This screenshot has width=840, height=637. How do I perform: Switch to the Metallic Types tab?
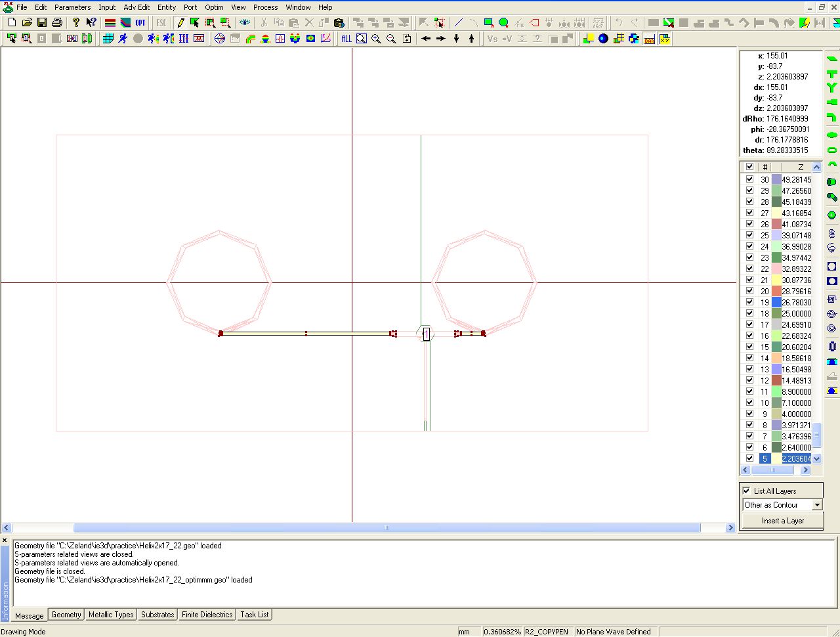[111, 615]
